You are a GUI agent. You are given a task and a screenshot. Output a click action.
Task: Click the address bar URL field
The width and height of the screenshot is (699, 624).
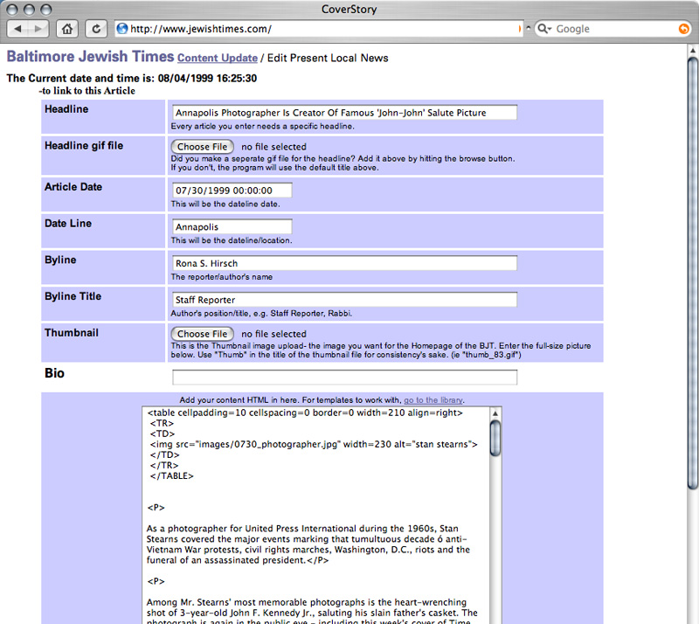tap(319, 29)
